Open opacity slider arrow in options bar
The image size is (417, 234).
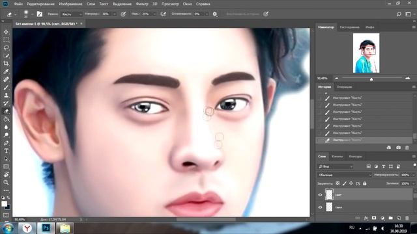(x=115, y=14)
